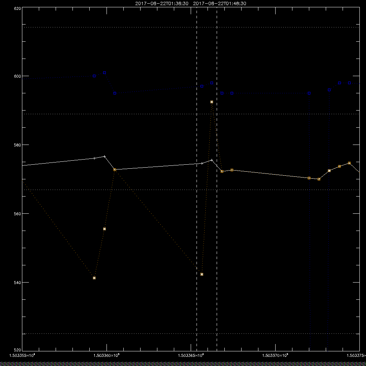Click the y-axis label 620
This screenshot has width=366, height=366.
pyautogui.click(x=18, y=8)
